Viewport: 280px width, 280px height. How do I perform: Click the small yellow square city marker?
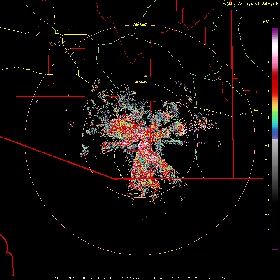click(x=56, y=32)
